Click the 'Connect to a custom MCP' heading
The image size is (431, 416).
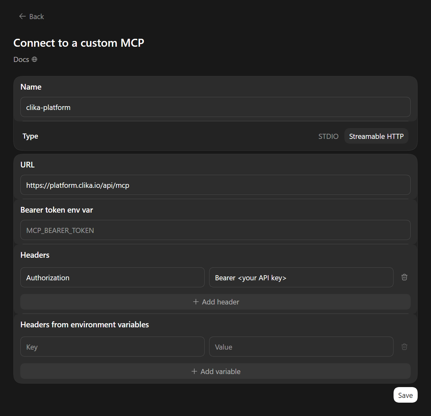pyautogui.click(x=79, y=43)
